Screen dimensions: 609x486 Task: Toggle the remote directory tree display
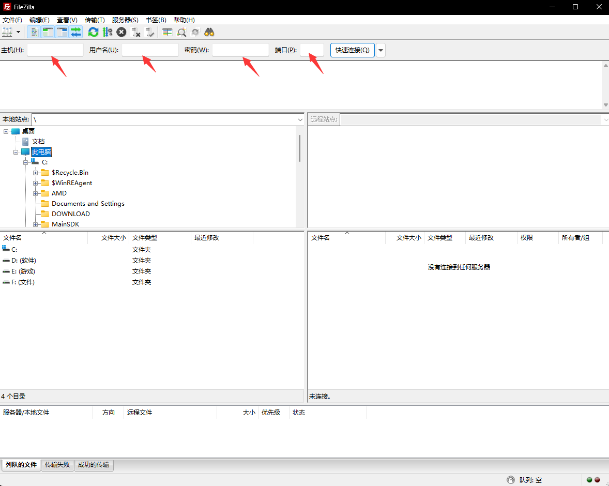[x=62, y=32]
